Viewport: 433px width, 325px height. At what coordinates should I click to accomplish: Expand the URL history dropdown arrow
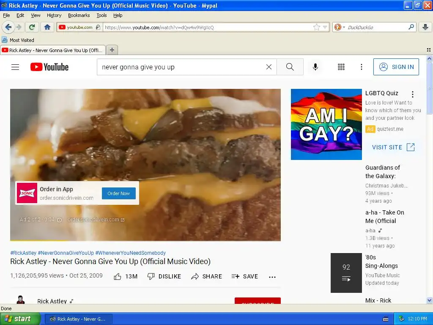pos(325,27)
